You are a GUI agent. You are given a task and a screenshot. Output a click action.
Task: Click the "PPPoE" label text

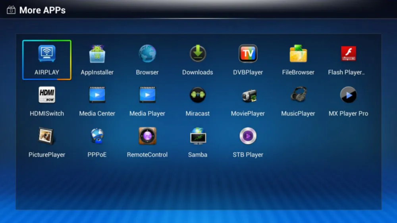click(x=97, y=155)
